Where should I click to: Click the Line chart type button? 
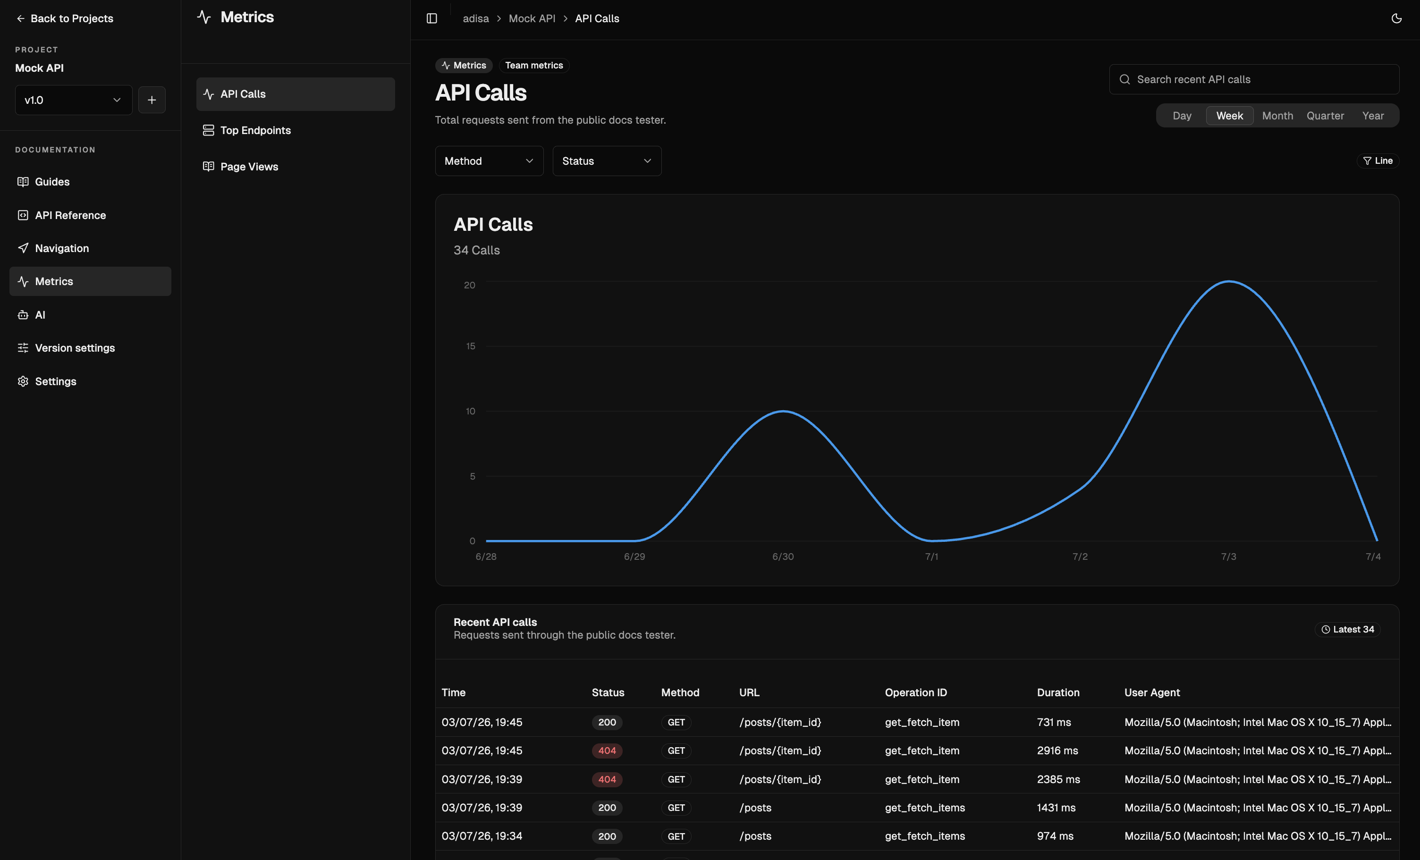(1378, 161)
